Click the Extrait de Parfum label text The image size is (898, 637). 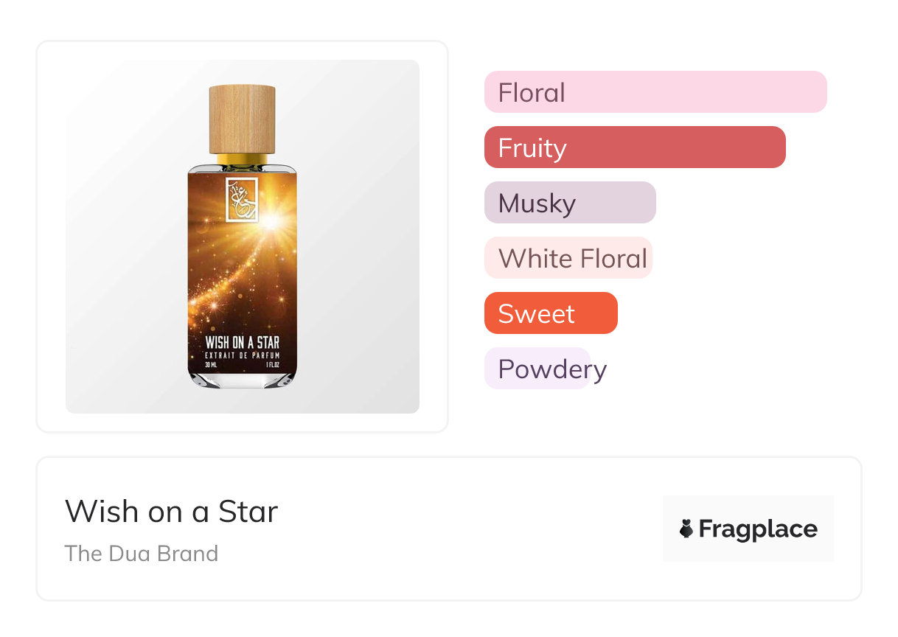tap(242, 357)
